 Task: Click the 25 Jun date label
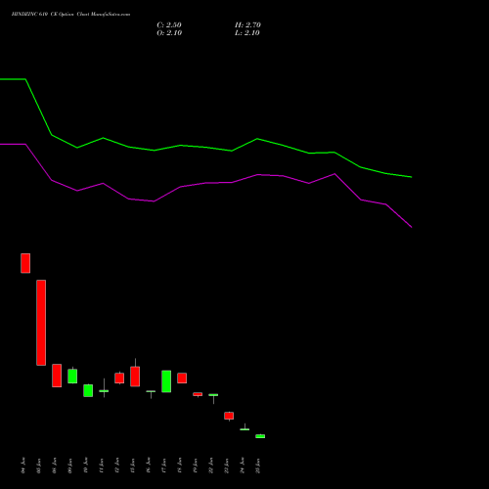258,466
